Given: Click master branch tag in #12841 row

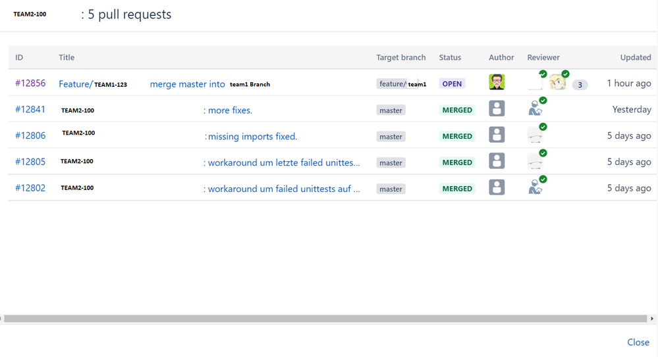Looking at the screenshot, I should 391,110.
